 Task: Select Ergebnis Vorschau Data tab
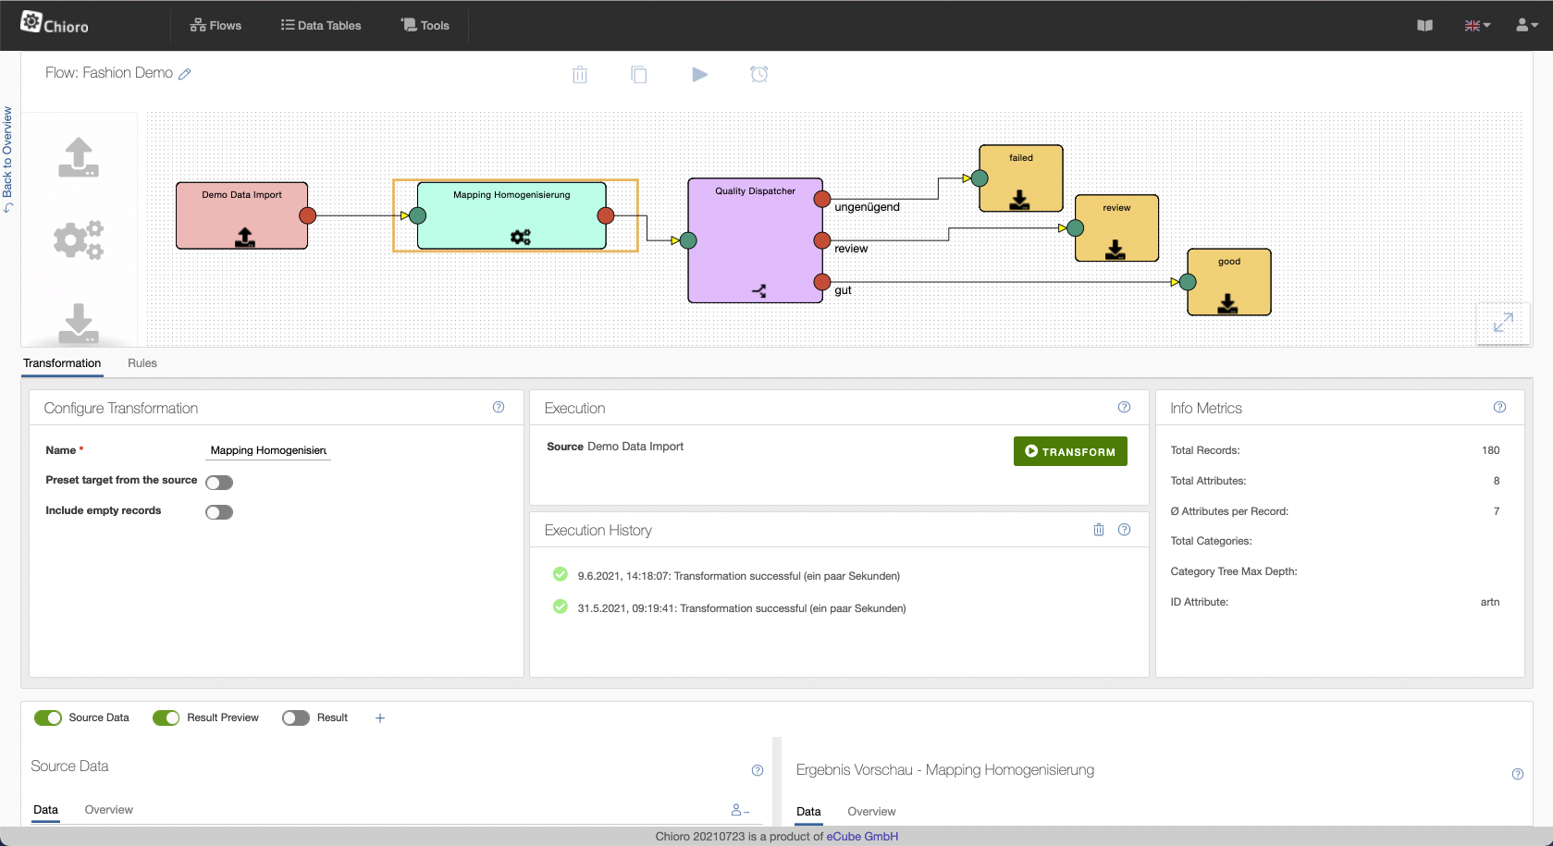[808, 812]
